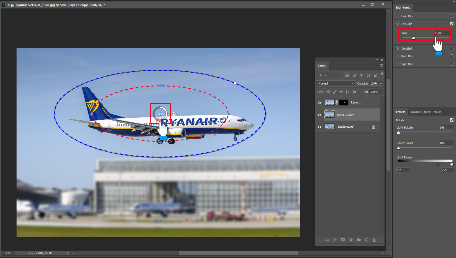
Task: Disable the Iris Blur checkbox
Action: [452, 24]
